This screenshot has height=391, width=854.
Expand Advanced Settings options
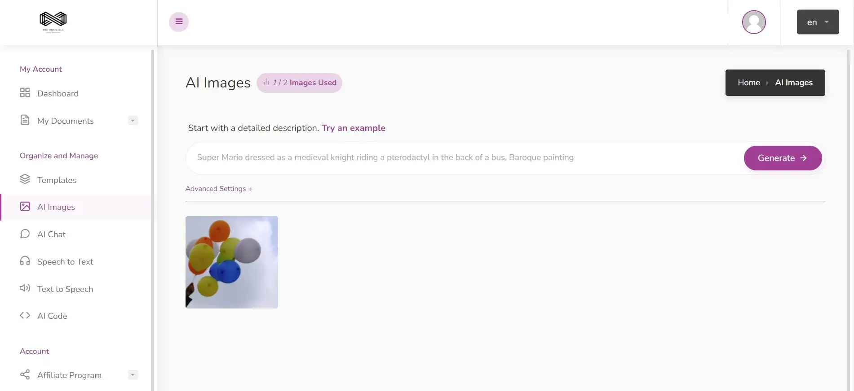(218, 189)
